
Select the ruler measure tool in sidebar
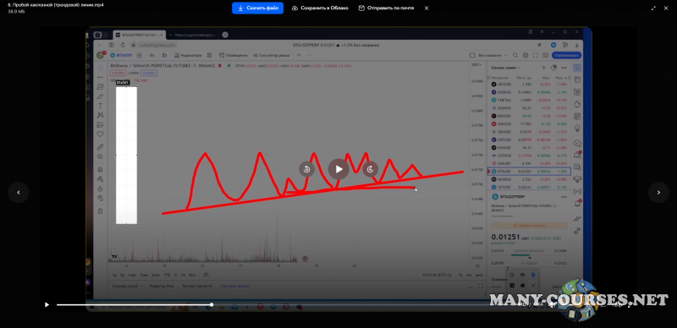(x=100, y=147)
